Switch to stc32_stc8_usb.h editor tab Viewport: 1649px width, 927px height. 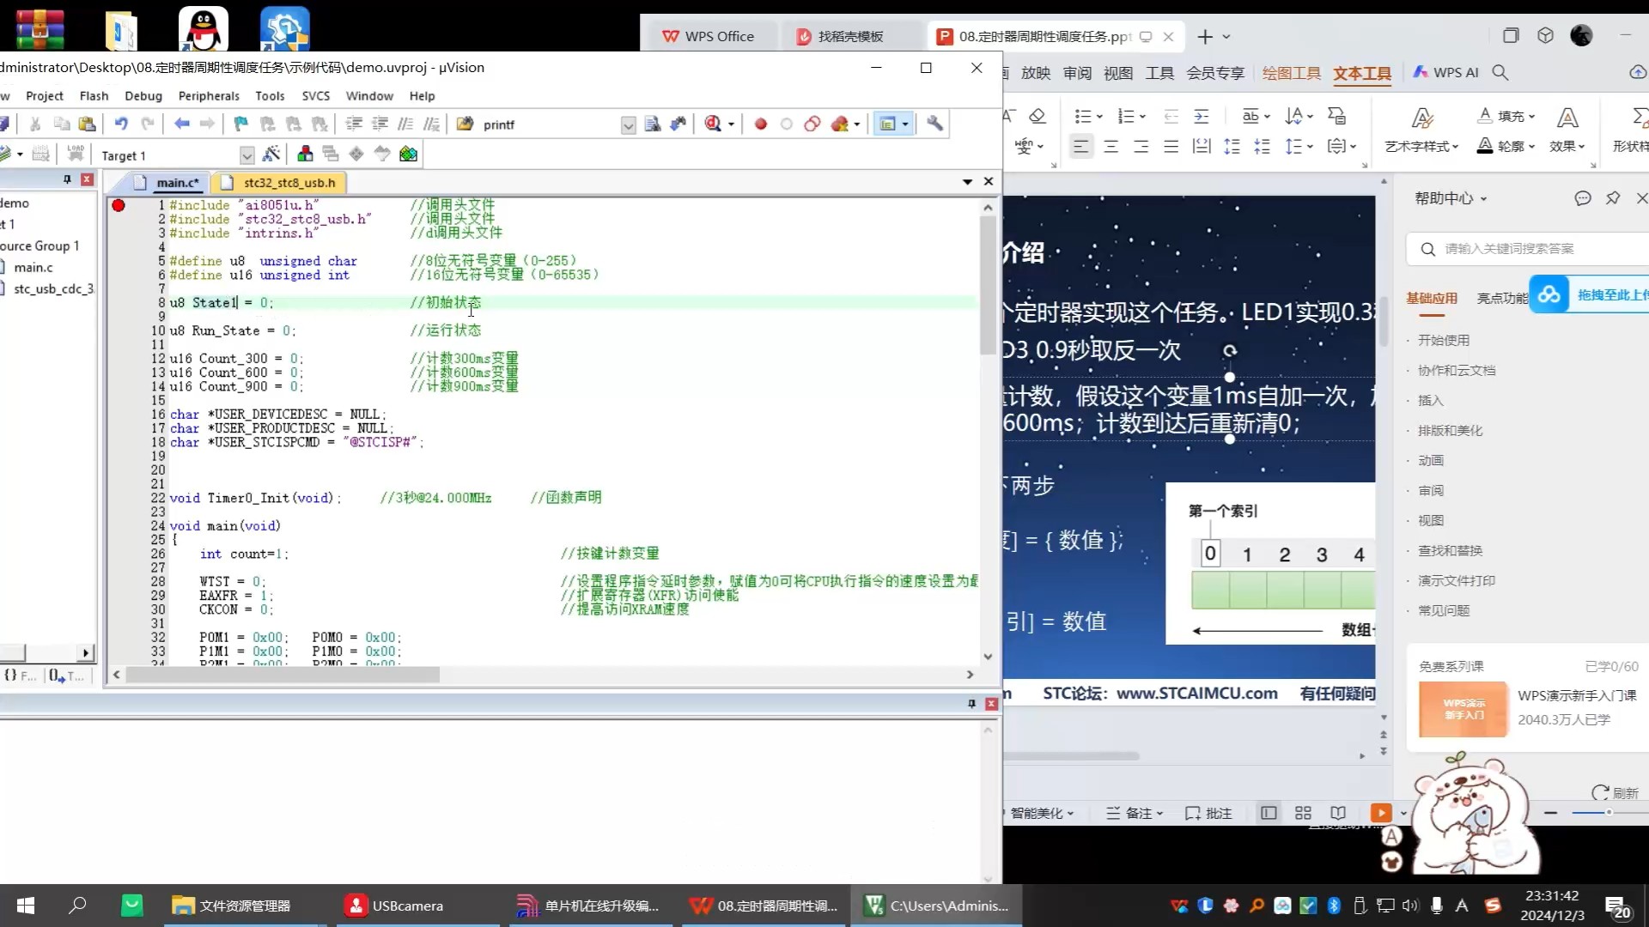coord(289,183)
